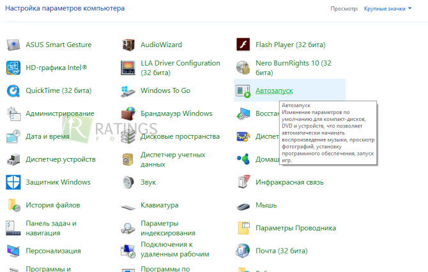Open the Диспетчер устройств icon

13,159
